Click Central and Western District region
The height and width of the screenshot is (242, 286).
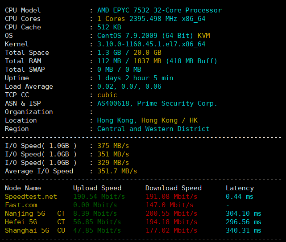[153, 129]
